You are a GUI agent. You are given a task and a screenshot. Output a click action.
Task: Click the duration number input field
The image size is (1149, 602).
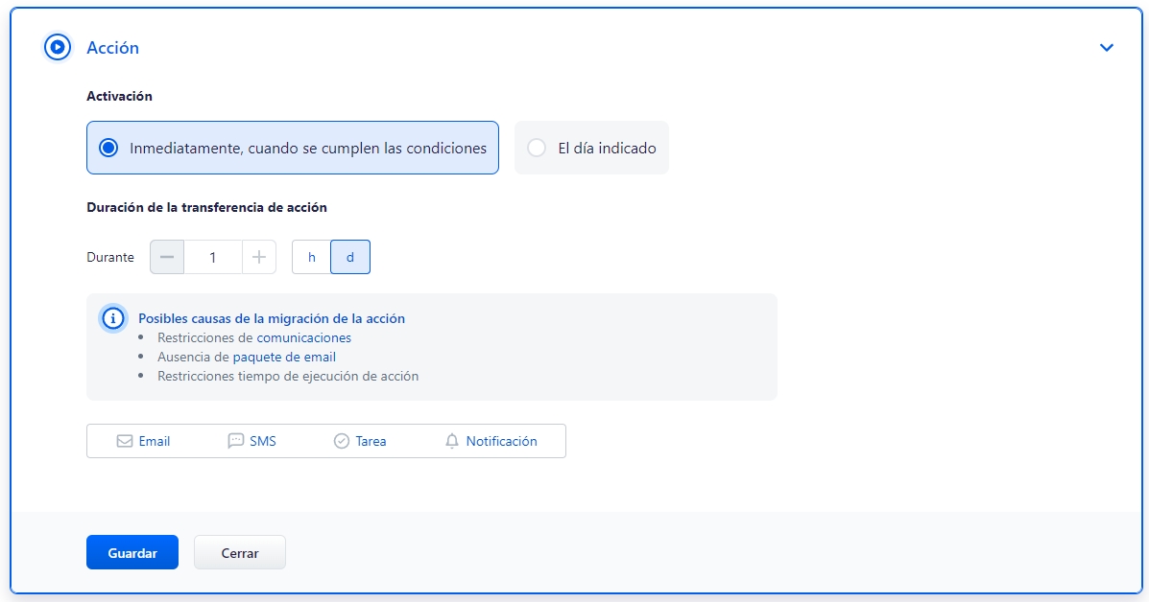pyautogui.click(x=212, y=257)
